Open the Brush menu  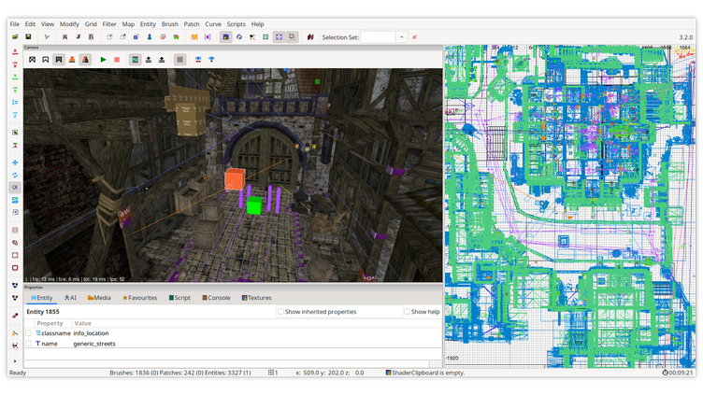(169, 23)
